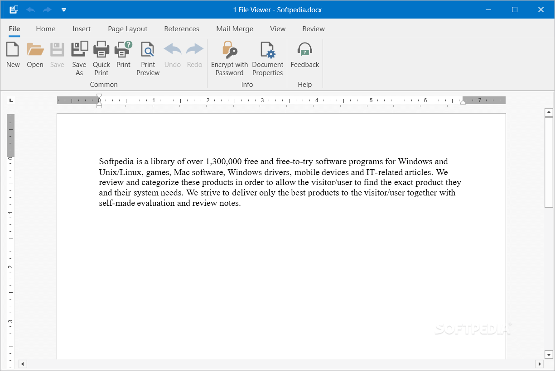Click the words "self-made evaluation"
The image size is (555, 371).
click(x=137, y=203)
